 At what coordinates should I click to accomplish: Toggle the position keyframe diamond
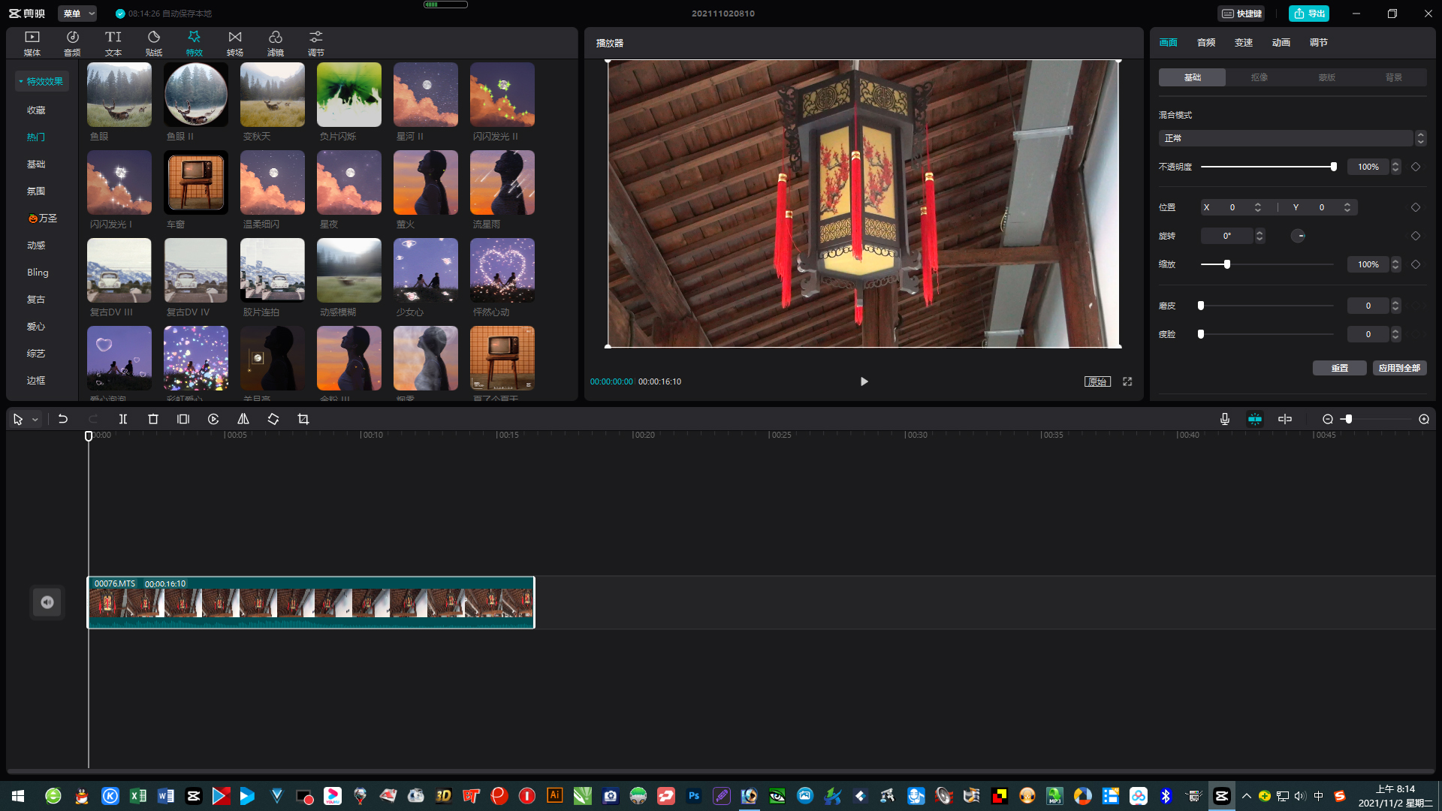[x=1416, y=207]
